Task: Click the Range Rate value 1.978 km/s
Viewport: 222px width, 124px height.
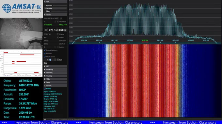Action: (25, 108)
